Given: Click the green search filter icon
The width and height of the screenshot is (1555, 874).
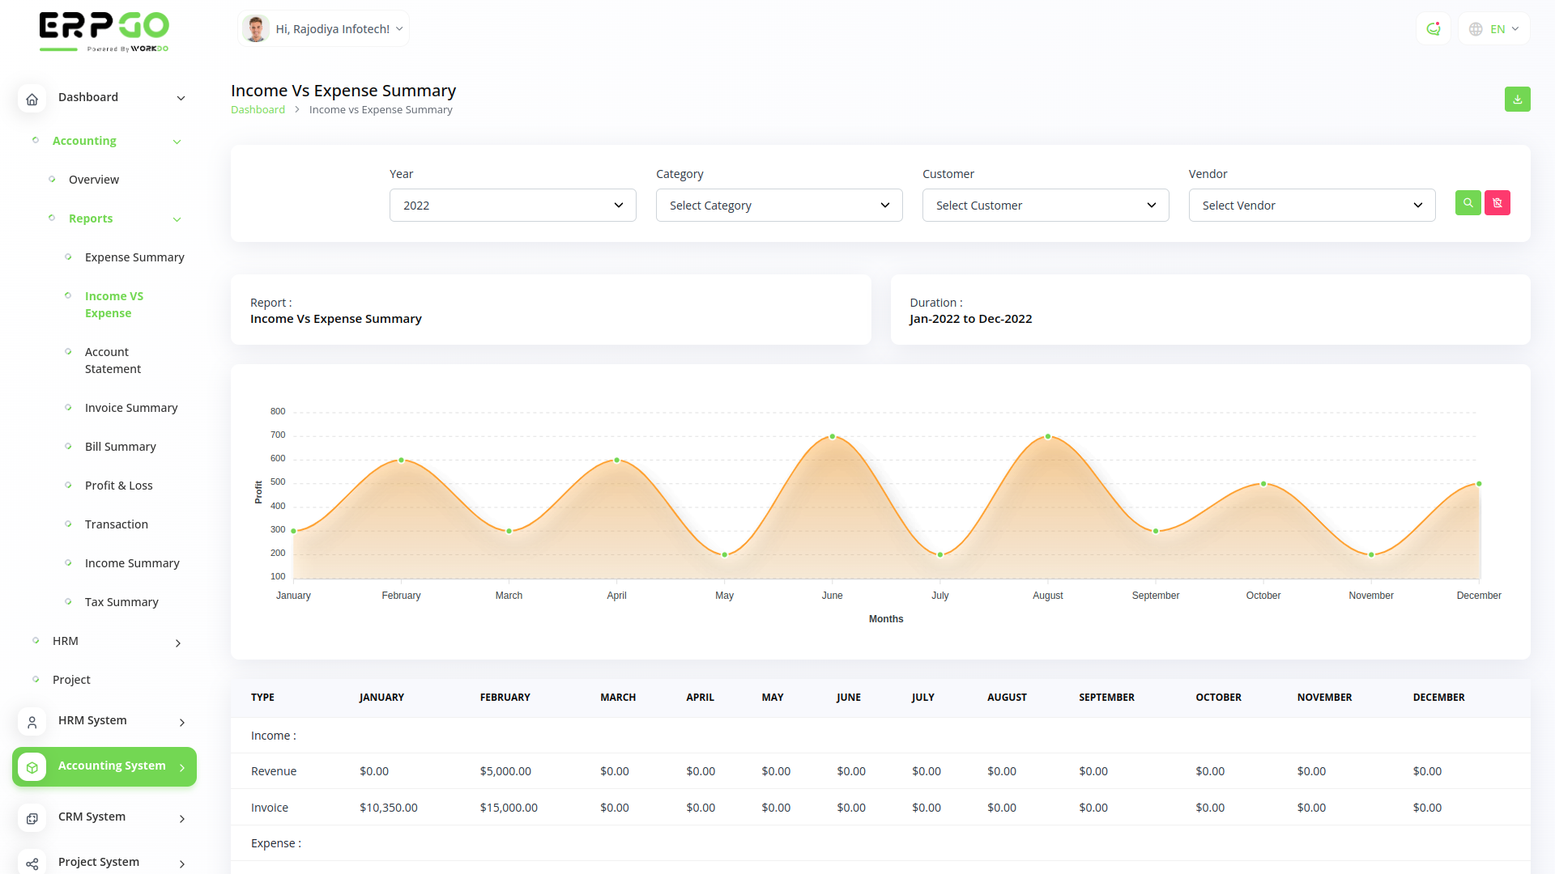Looking at the screenshot, I should click(x=1468, y=203).
